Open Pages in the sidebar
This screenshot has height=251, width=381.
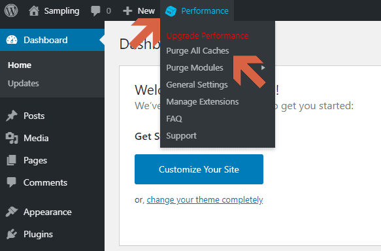pos(35,161)
